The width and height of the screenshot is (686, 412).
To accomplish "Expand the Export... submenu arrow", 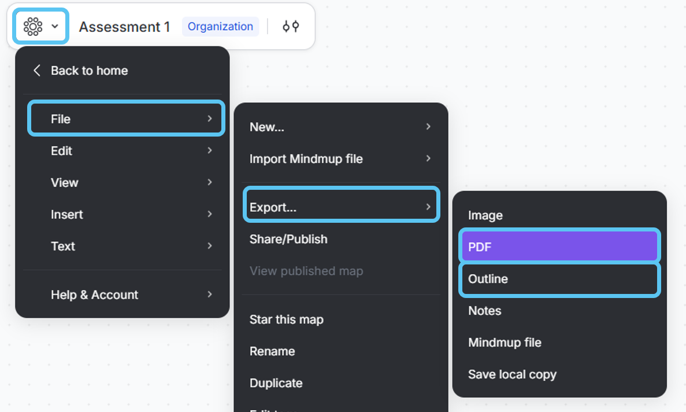I will [x=428, y=207].
